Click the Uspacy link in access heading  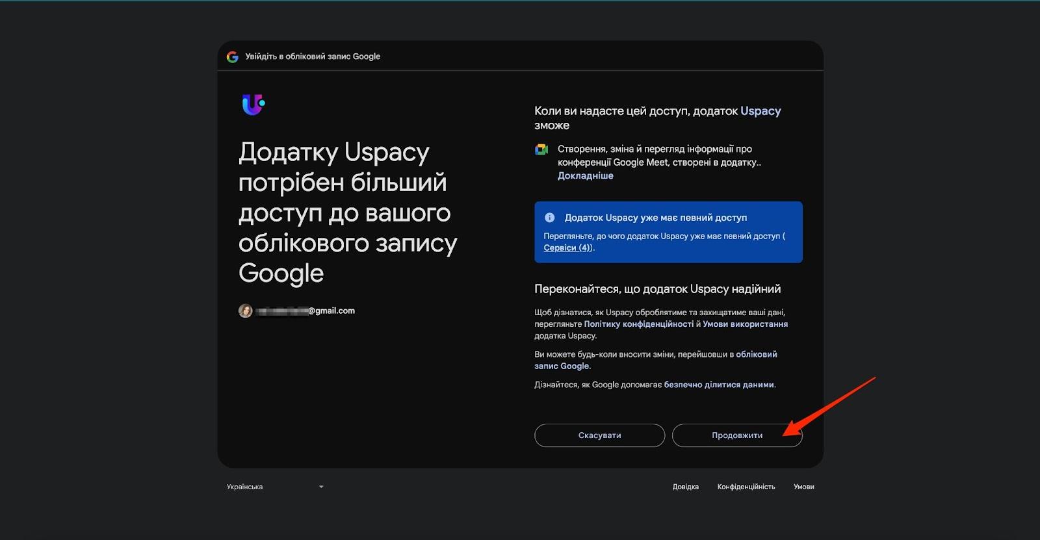[x=760, y=111]
